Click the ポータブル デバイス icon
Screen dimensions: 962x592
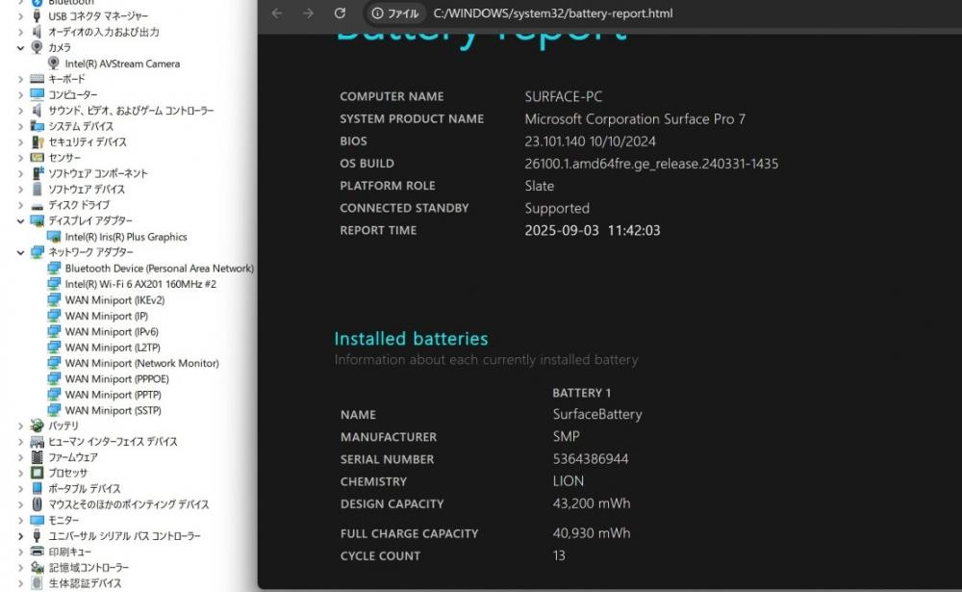click(x=37, y=489)
